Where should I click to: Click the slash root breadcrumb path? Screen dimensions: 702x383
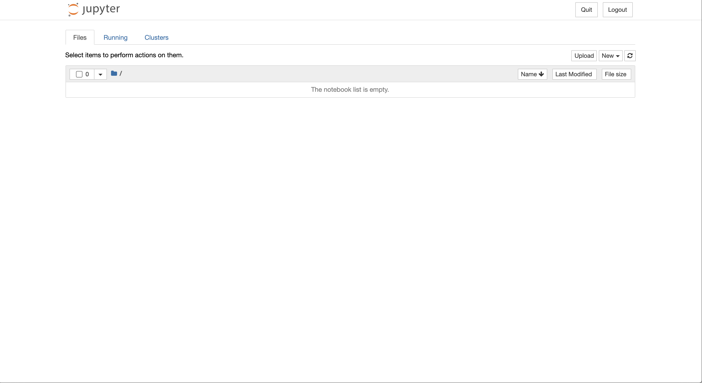tap(121, 73)
